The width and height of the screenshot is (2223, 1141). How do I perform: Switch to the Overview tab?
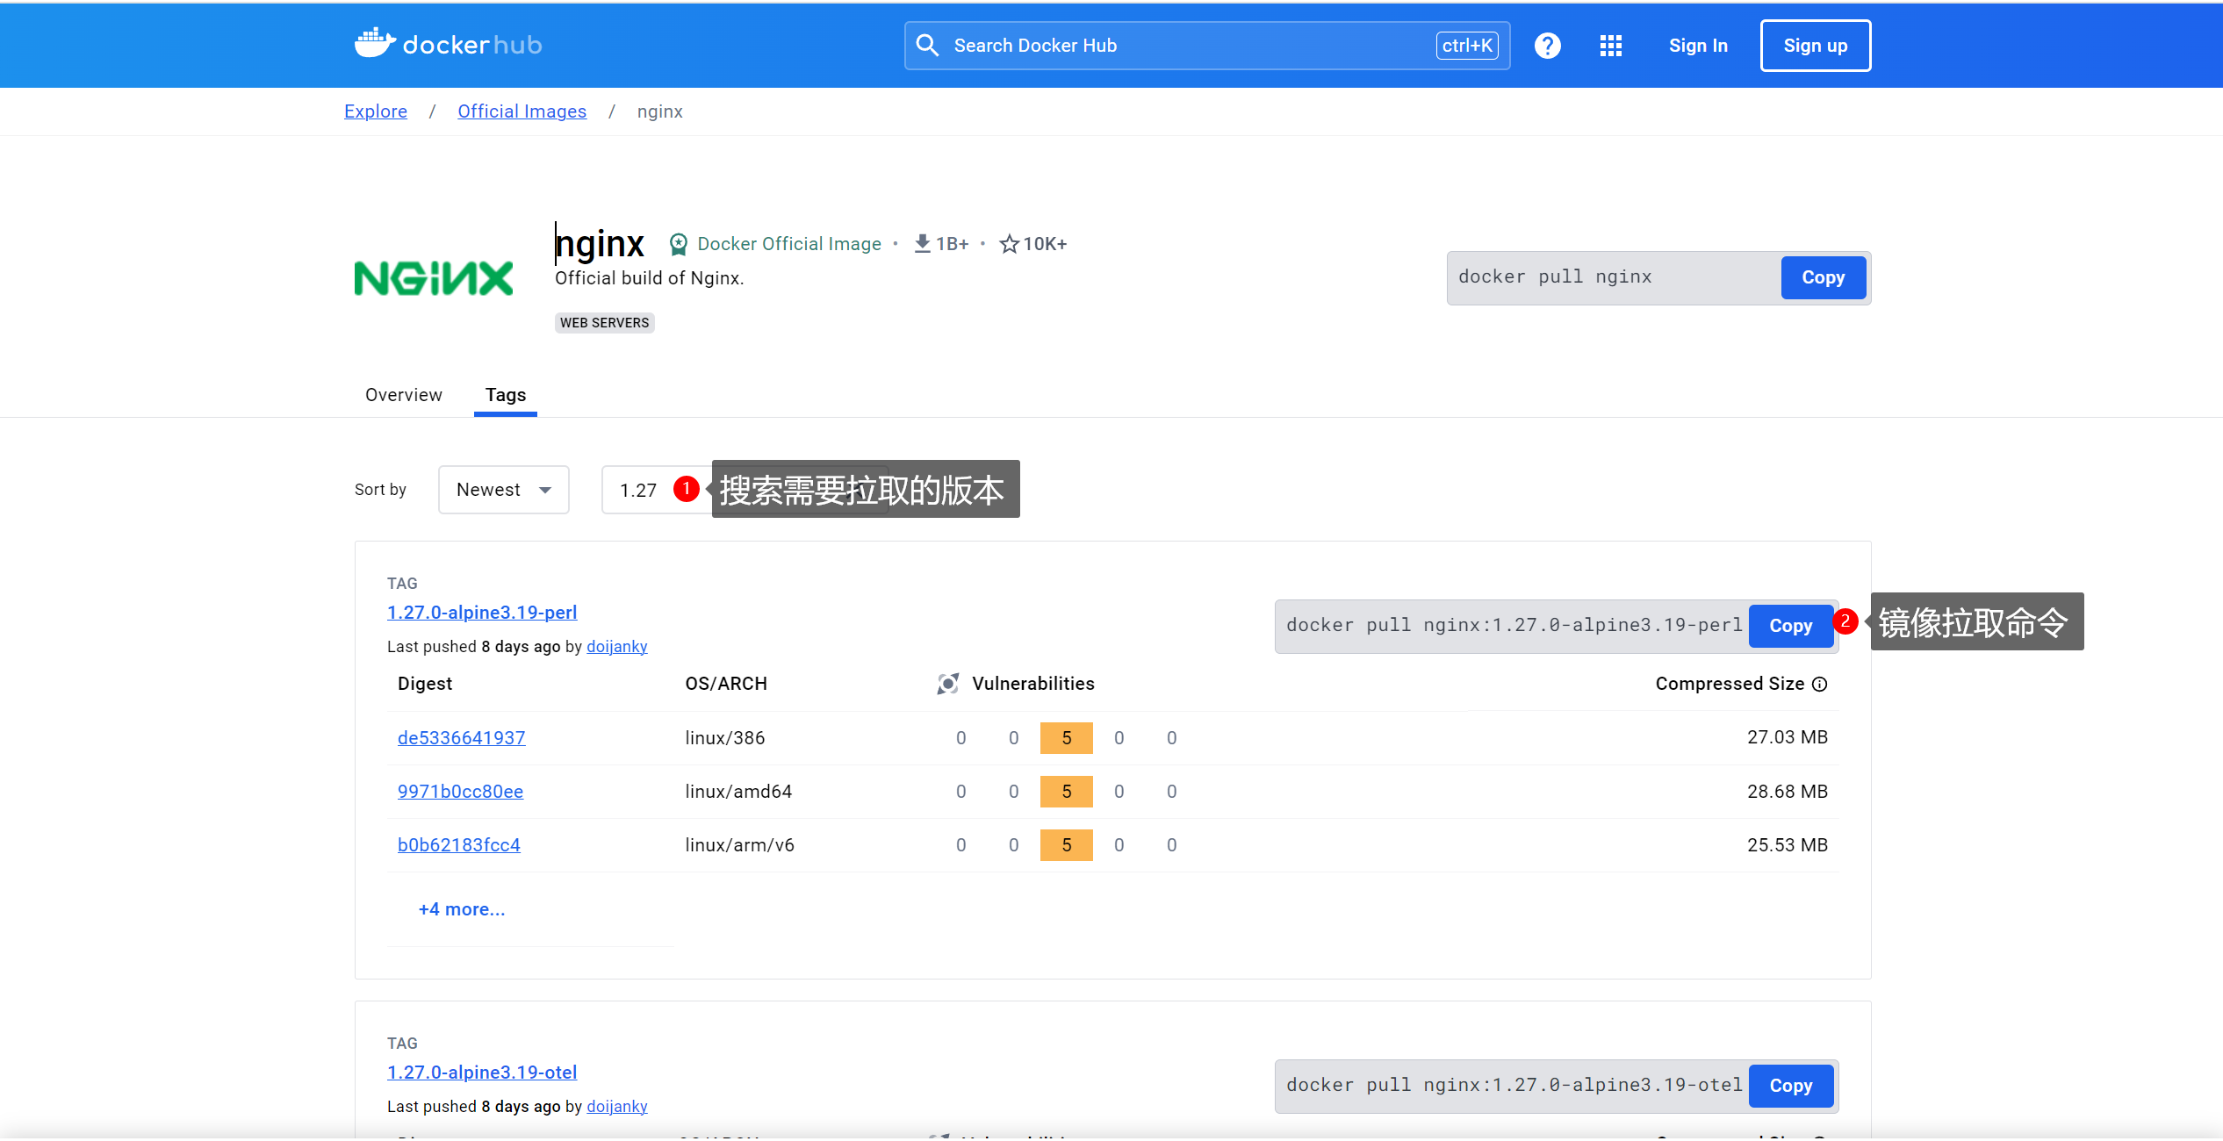(x=404, y=395)
